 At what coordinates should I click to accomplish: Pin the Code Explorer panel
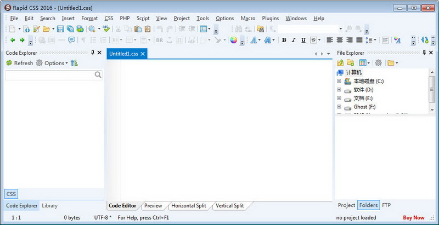[x=93, y=53]
